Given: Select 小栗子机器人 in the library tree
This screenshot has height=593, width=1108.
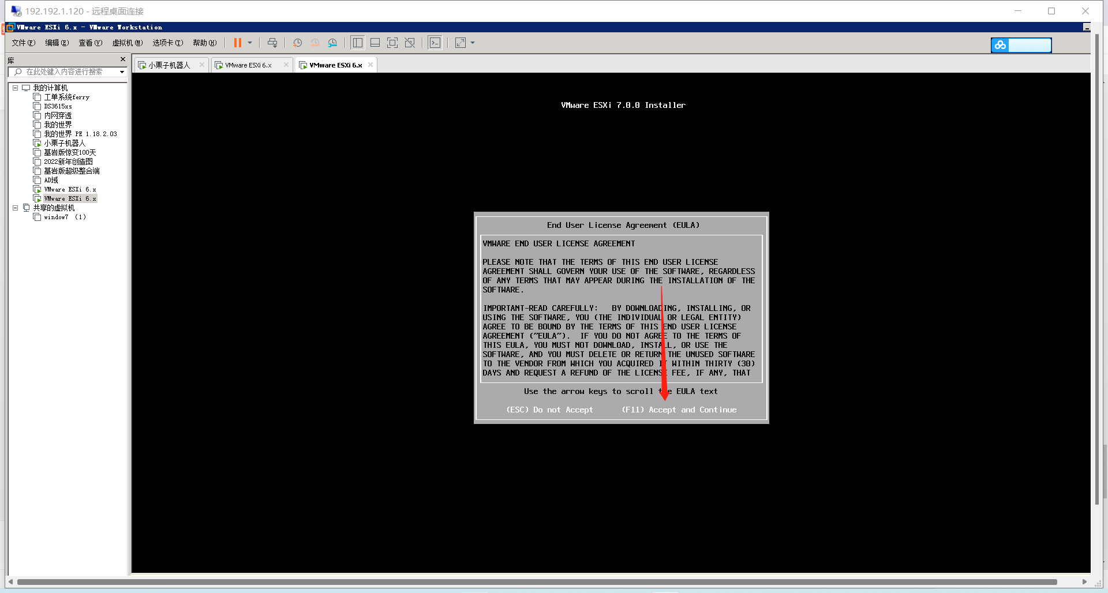Looking at the screenshot, I should tap(65, 144).
